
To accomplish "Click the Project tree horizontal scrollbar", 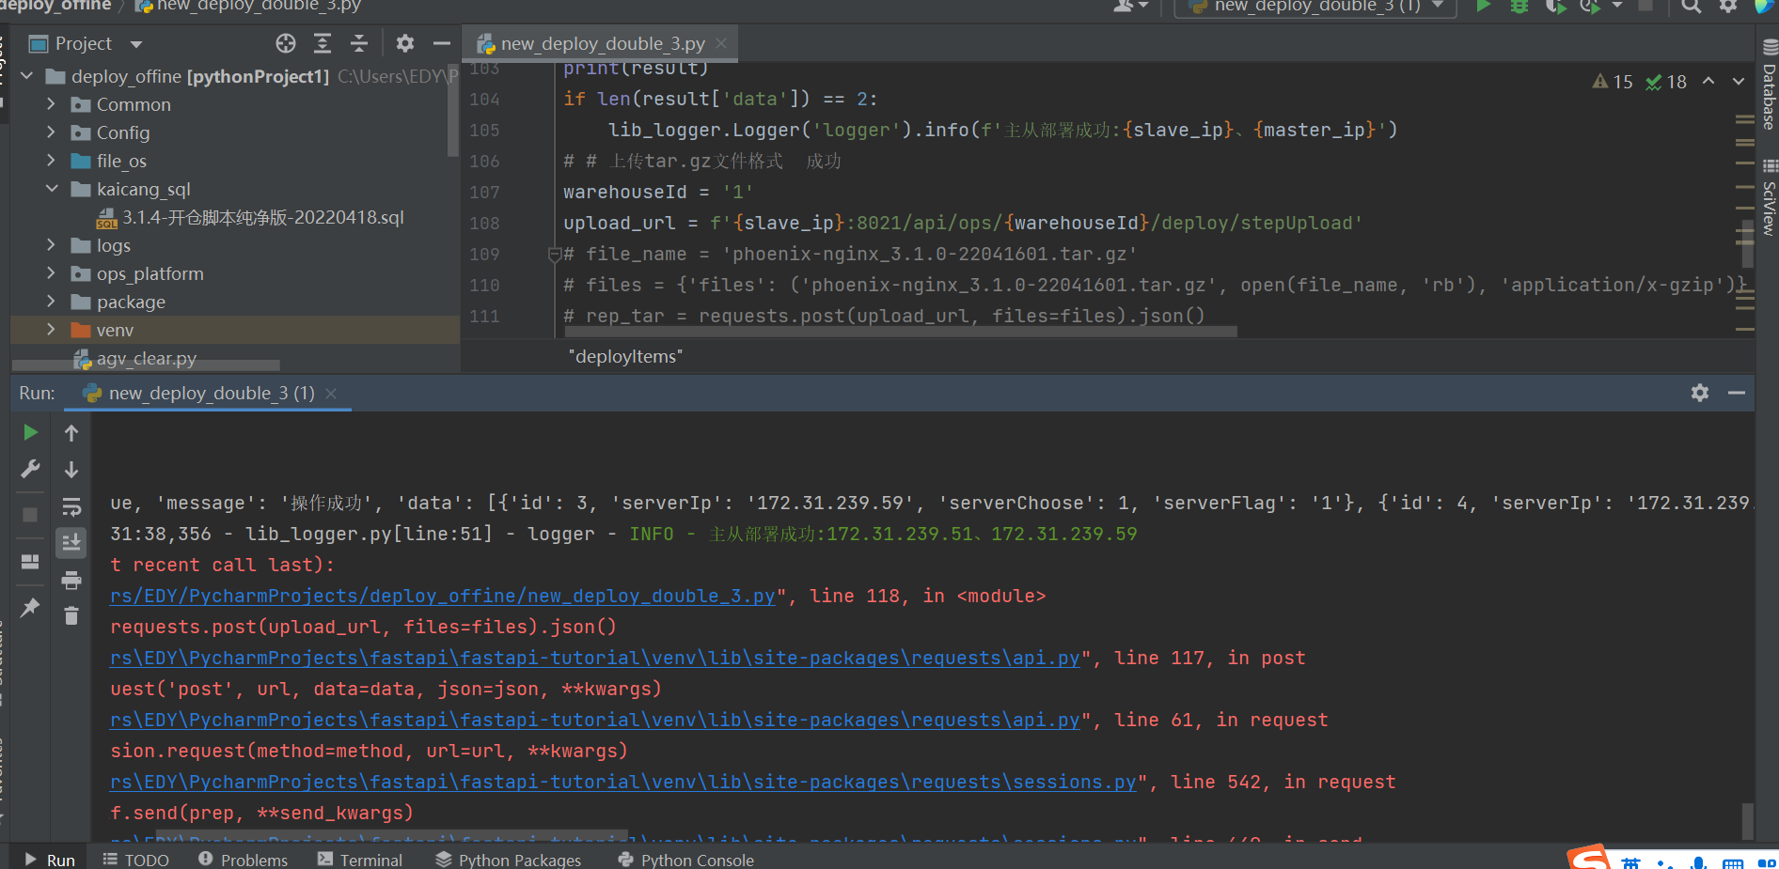I will [146, 365].
